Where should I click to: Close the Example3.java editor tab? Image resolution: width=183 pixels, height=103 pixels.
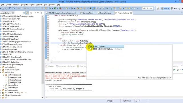131,13
